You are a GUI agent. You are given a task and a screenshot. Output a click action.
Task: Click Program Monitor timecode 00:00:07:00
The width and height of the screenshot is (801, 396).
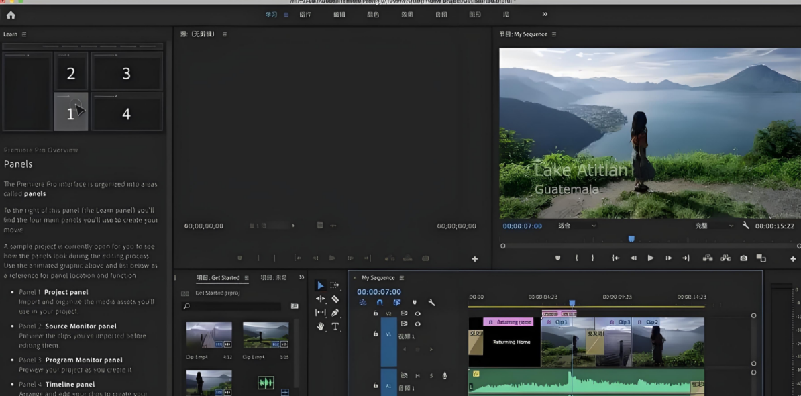click(522, 226)
